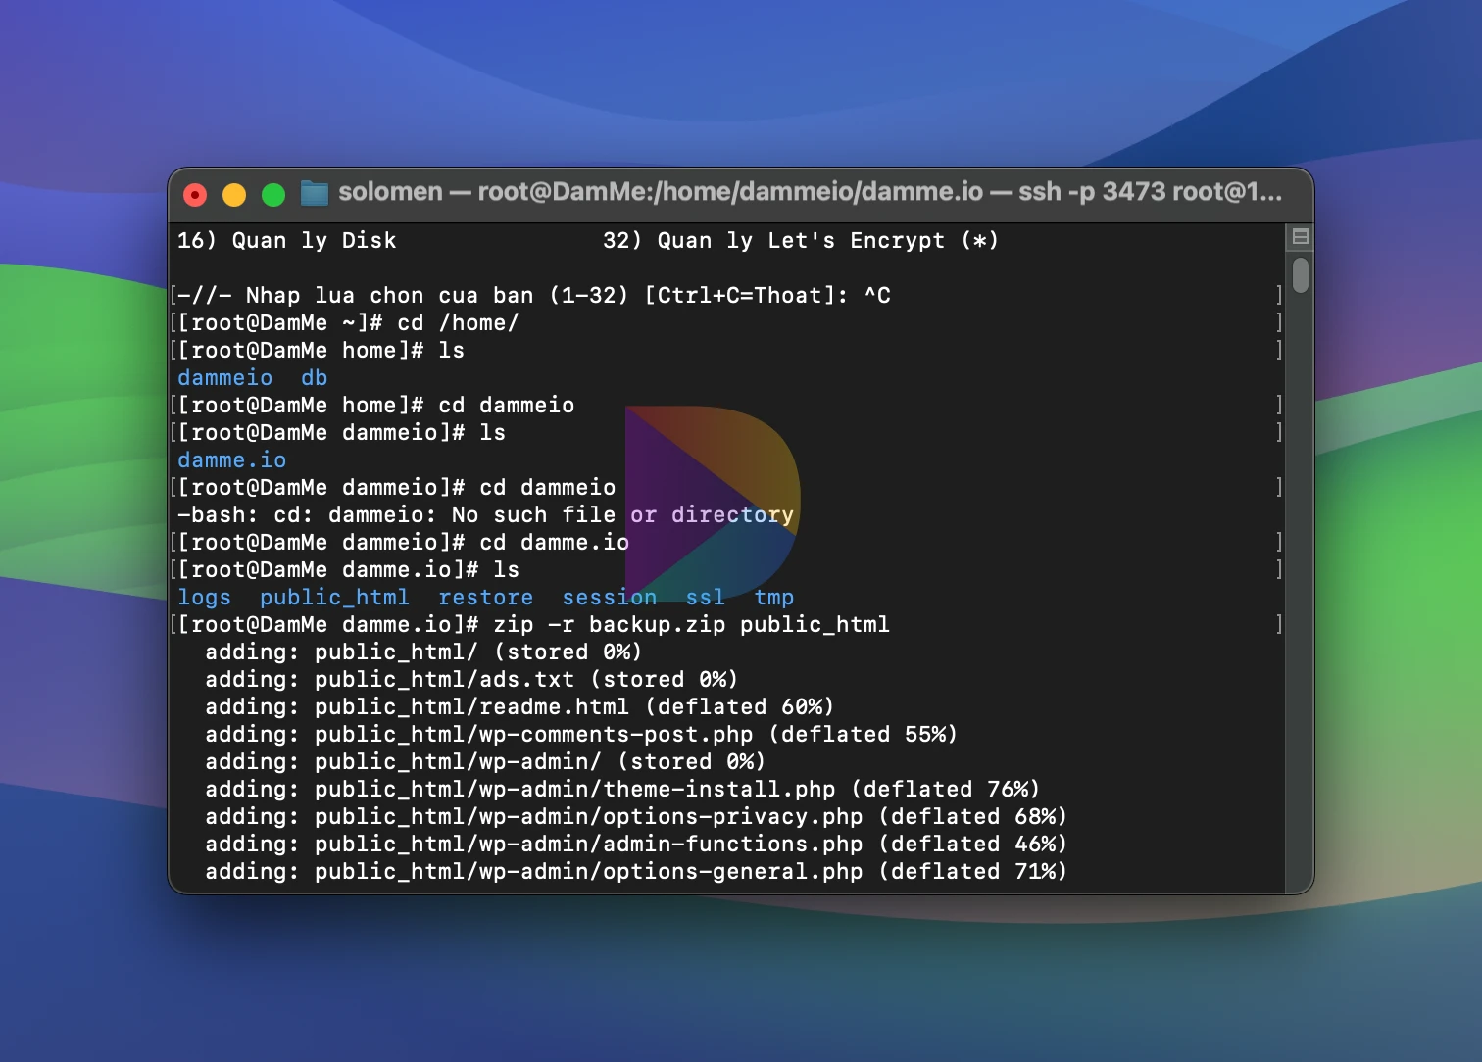Image resolution: width=1482 pixels, height=1062 pixels.
Task: Click the 'Nhap lua chon cua ban' prompt line
Action: [x=534, y=296]
